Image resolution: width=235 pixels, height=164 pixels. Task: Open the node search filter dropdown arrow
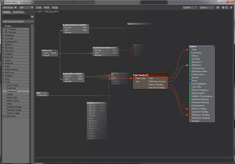pos(32,17)
